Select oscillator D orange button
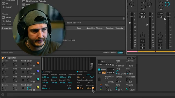This screenshot has width=175, height=98. 38,63
